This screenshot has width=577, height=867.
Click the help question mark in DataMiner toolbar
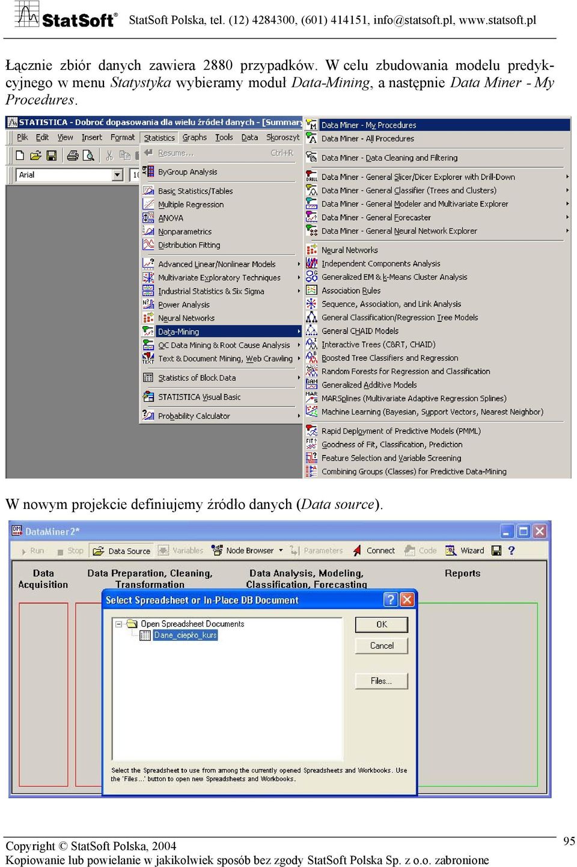pos(511,550)
